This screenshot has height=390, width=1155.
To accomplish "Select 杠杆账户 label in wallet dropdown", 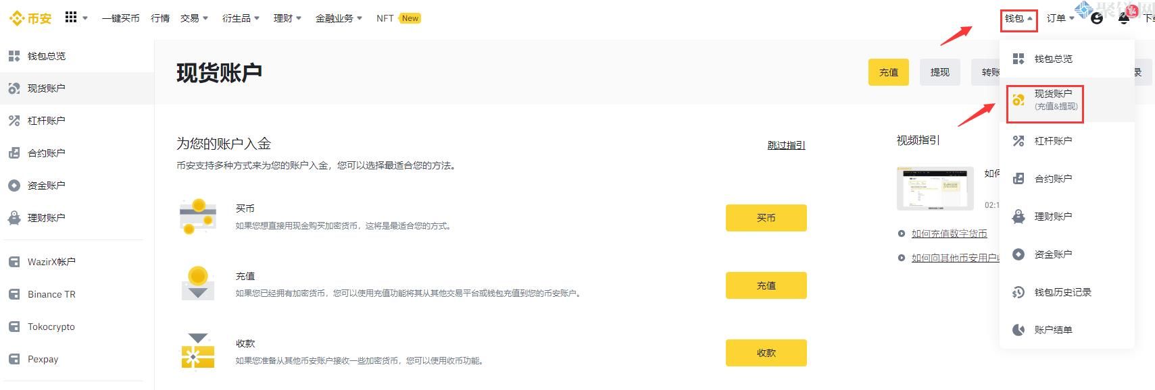I will (1053, 141).
